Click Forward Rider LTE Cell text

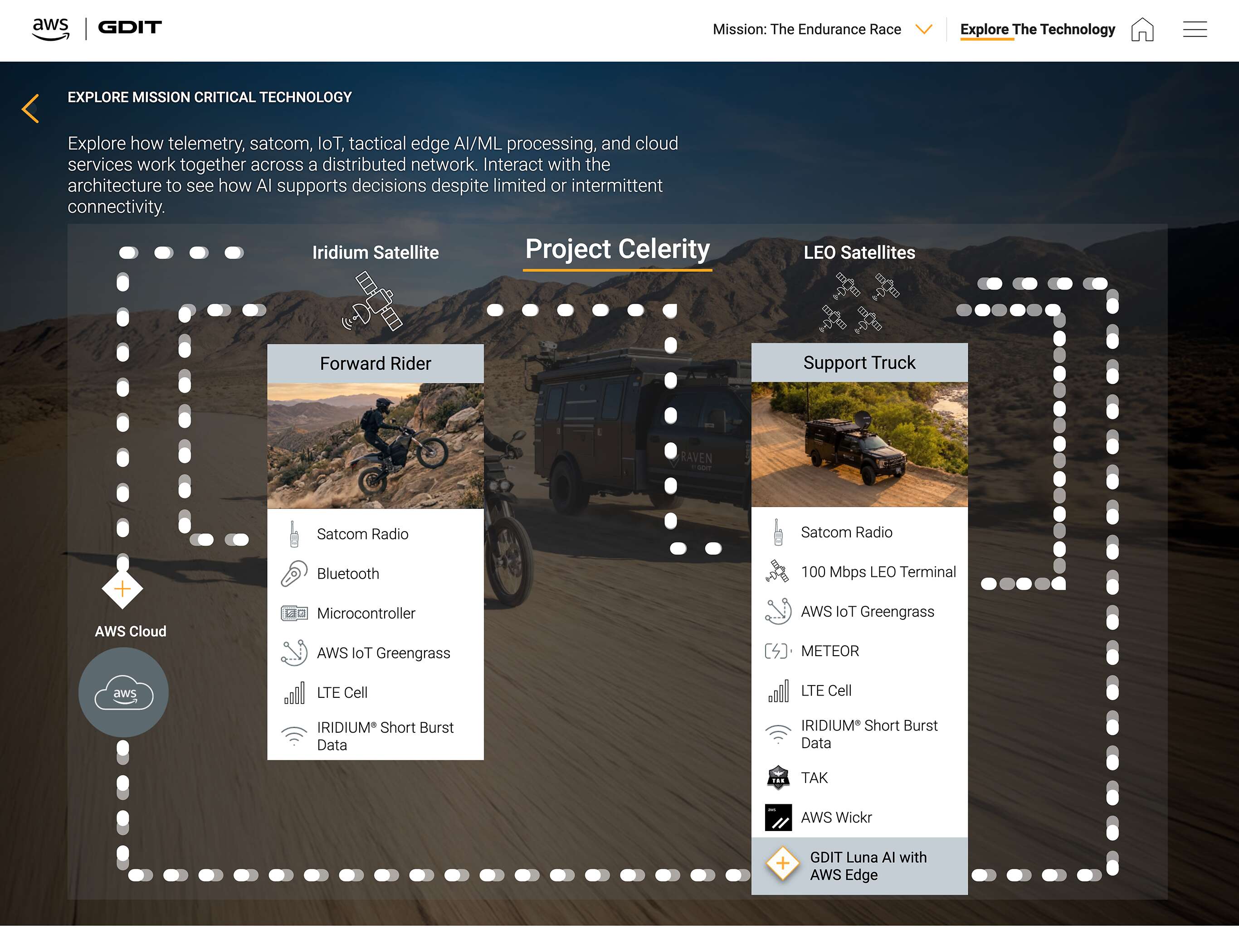(x=341, y=692)
